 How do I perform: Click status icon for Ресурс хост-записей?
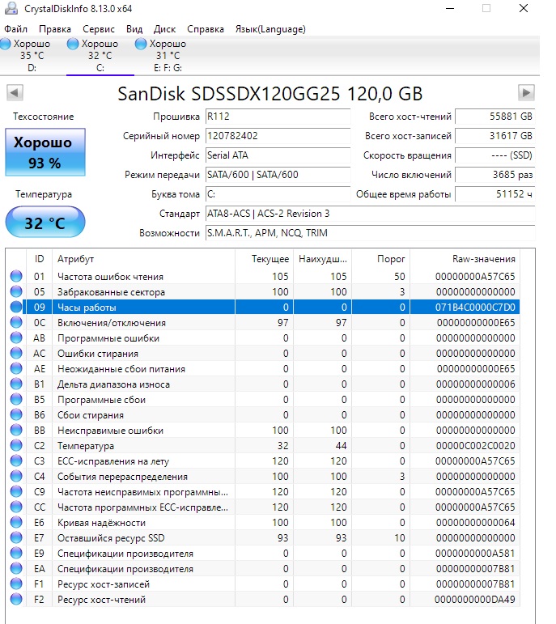(16, 584)
